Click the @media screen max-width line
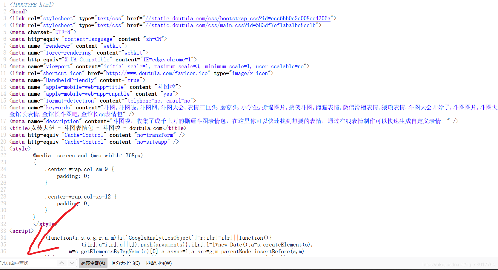 pyautogui.click(x=88, y=156)
